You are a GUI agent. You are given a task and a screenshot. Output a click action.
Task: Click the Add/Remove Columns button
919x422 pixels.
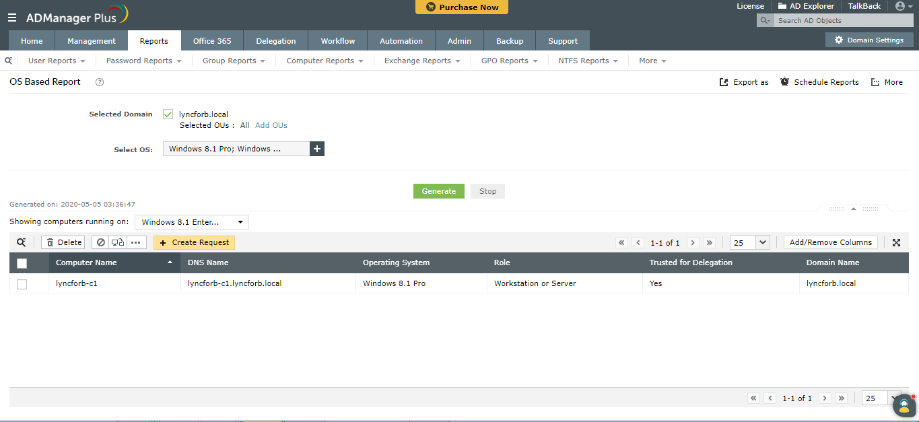[x=831, y=242]
